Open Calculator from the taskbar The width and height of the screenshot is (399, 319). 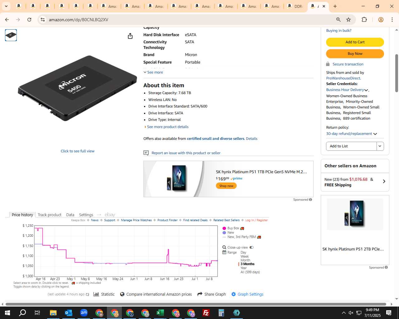pos(221,313)
